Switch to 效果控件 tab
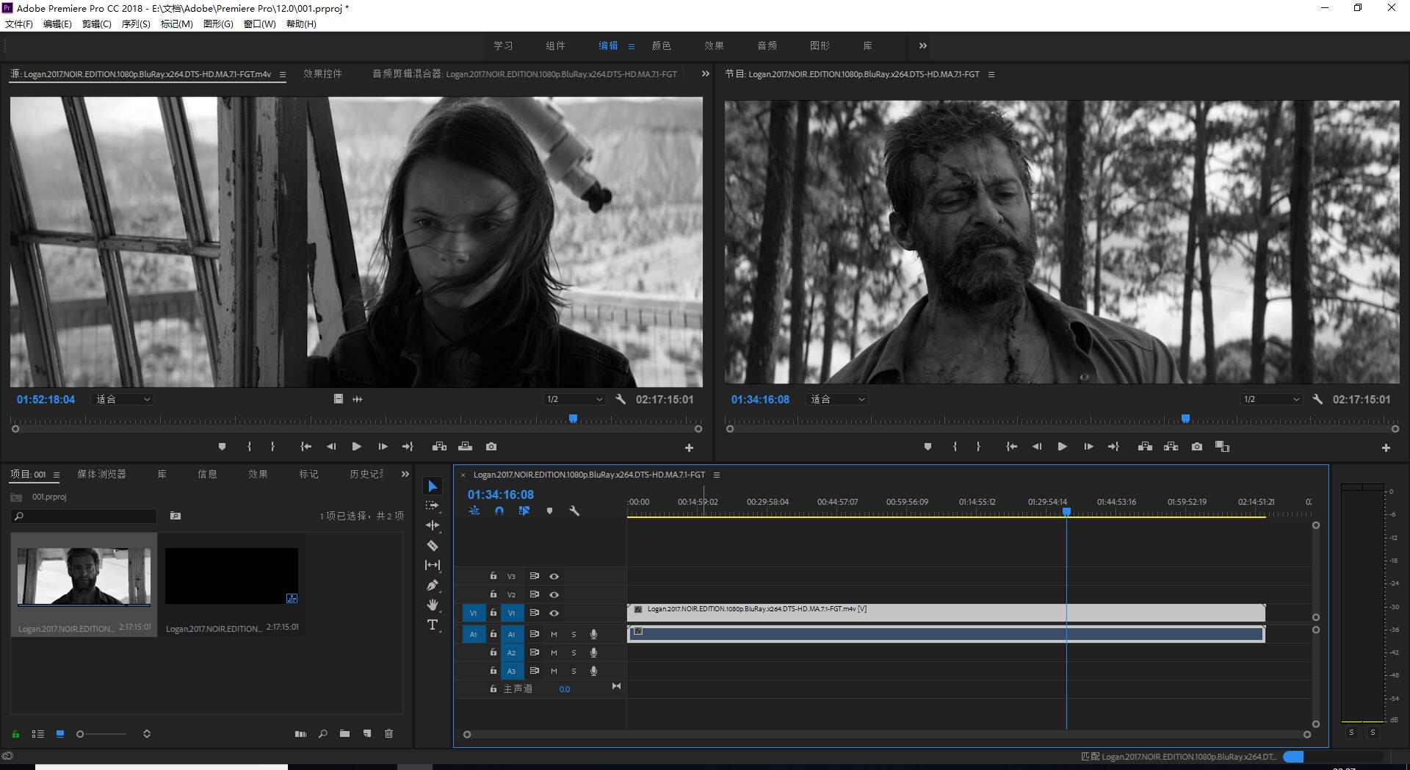1410x770 pixels. [322, 73]
